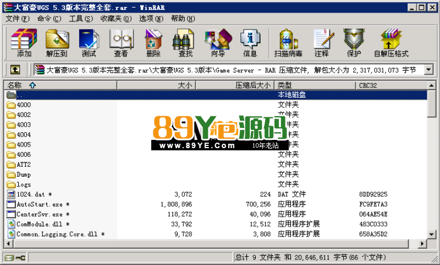This screenshot has width=440, height=265.
Task: Click the 解压到 (Extract to) icon
Action: 57,43
